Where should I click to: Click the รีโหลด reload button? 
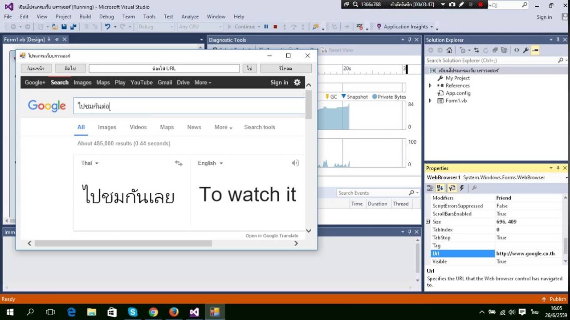(x=286, y=68)
